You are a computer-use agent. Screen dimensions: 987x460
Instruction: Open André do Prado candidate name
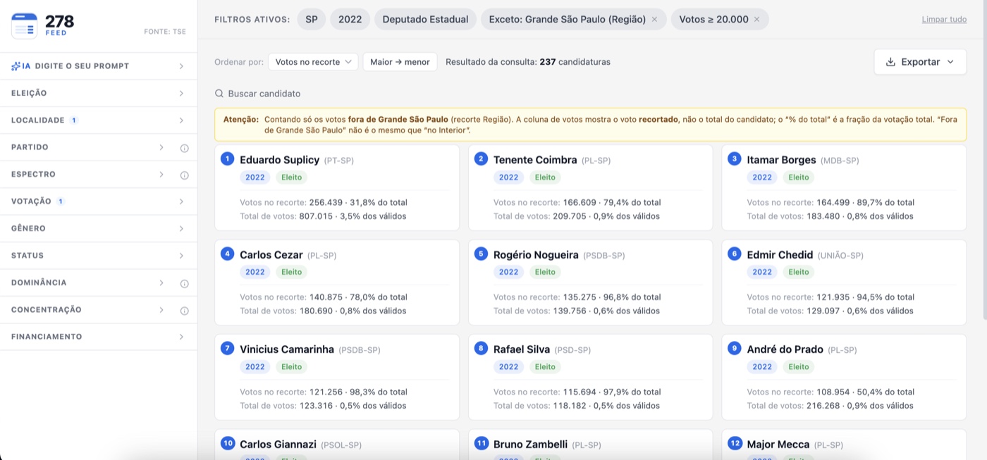coord(785,349)
